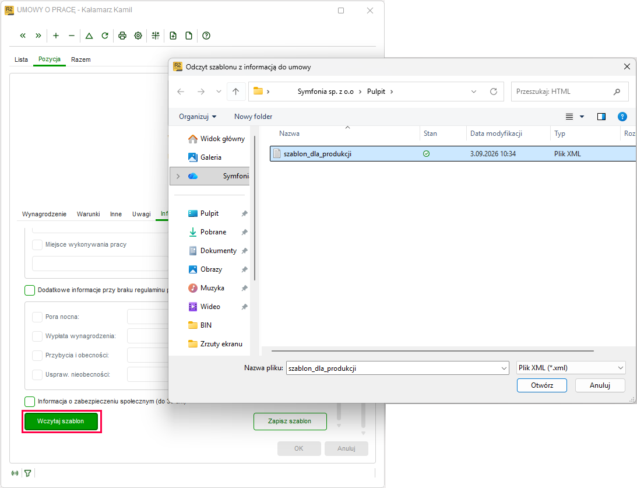Jump to last record with double-right arrow icon
Viewport: 637px width, 488px height.
pos(38,36)
